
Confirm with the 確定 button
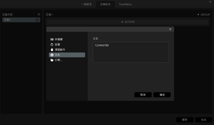click(x=162, y=95)
